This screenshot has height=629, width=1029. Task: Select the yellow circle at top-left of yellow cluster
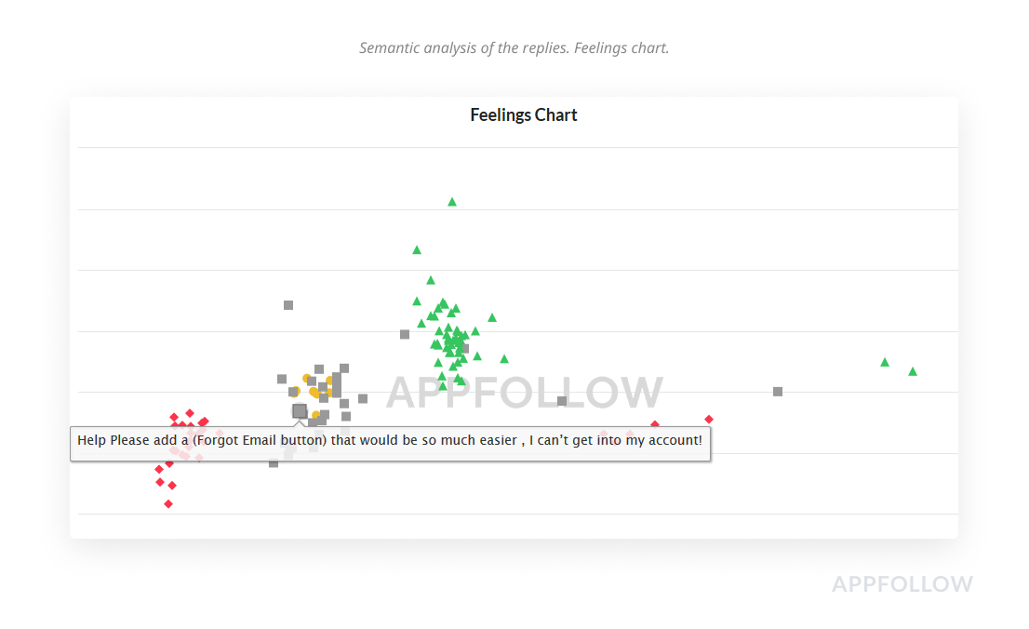click(x=307, y=379)
